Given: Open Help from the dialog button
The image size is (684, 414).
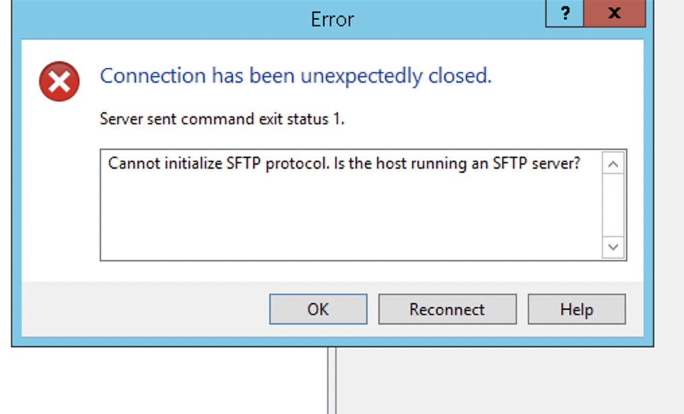Looking at the screenshot, I should point(576,310).
